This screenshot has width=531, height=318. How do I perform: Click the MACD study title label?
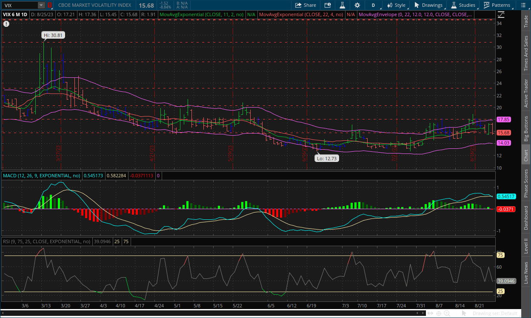click(41, 175)
